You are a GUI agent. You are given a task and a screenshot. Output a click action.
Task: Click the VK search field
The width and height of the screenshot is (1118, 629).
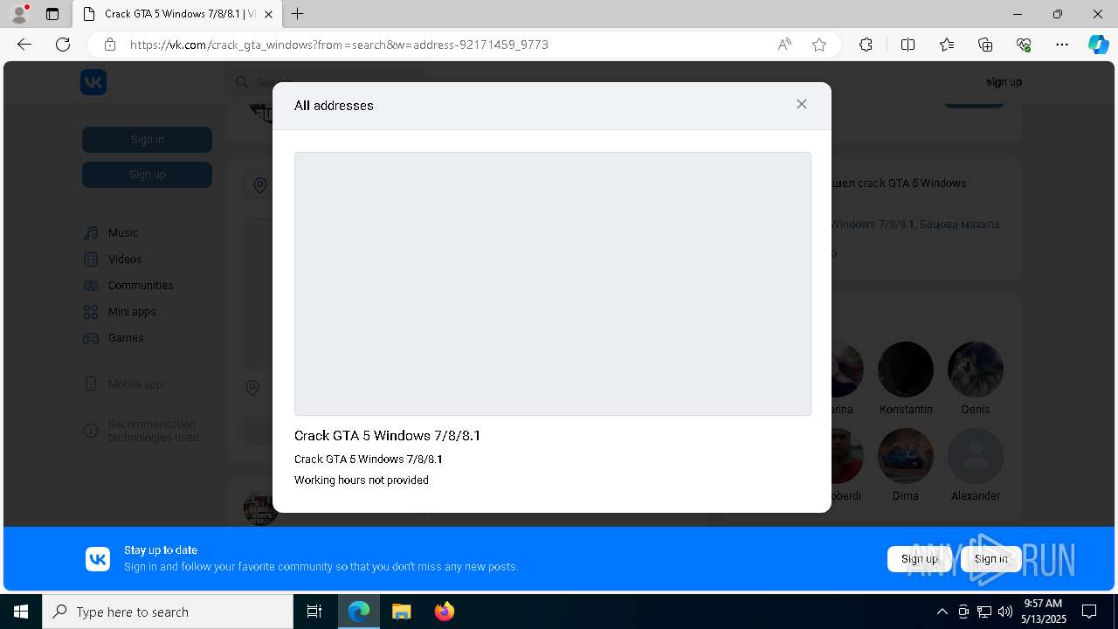(325, 82)
